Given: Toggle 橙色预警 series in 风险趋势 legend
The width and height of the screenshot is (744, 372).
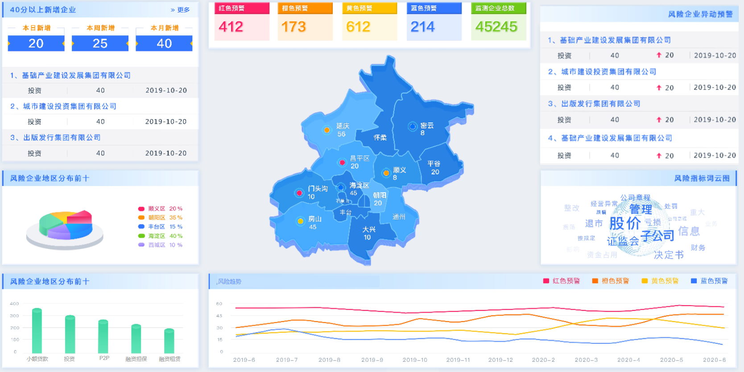Looking at the screenshot, I should (610, 281).
